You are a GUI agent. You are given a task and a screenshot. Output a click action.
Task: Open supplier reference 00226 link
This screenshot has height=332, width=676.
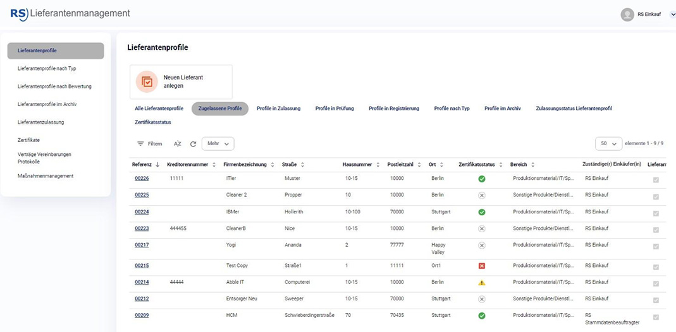[142, 179]
